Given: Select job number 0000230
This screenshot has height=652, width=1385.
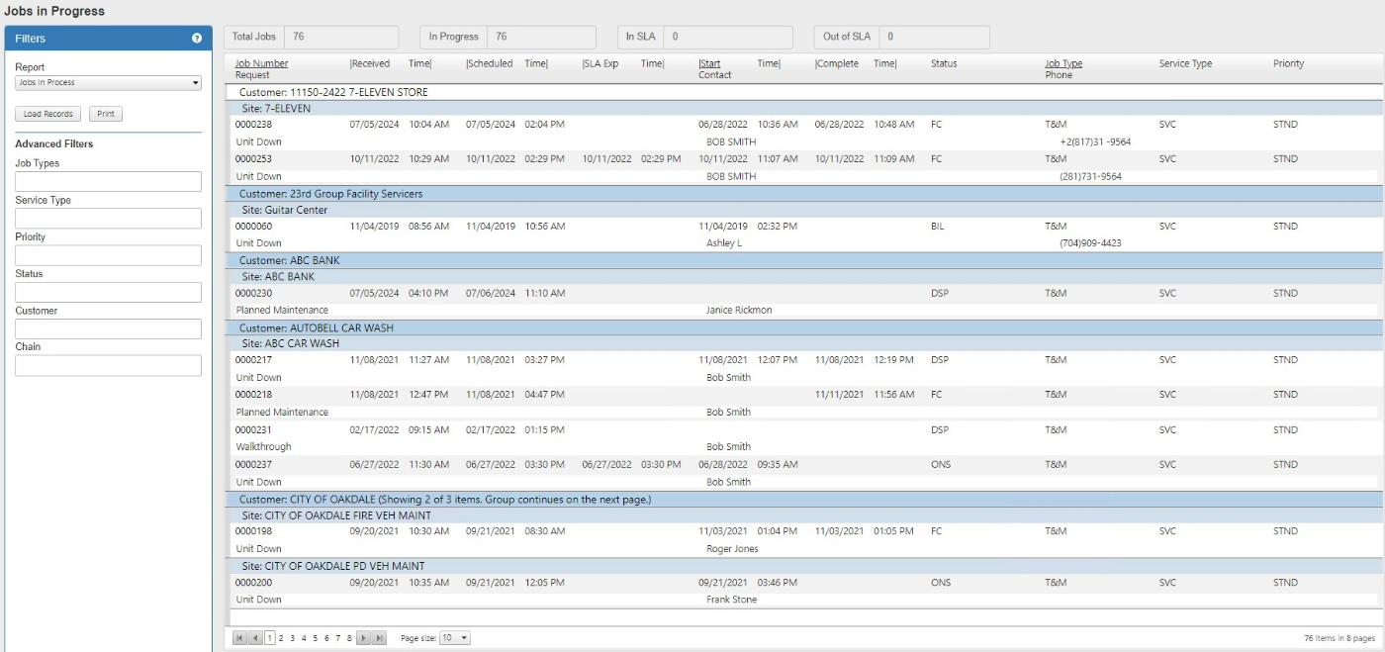Looking at the screenshot, I should pos(253,293).
